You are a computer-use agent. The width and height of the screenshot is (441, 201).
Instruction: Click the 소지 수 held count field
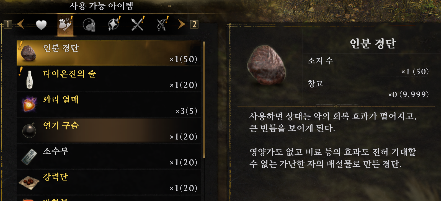(x=368, y=66)
